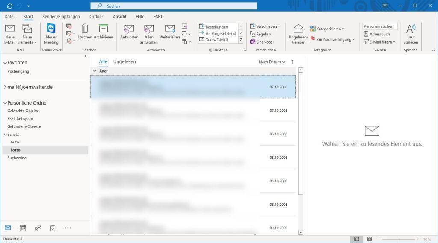Activate Laut vorlesen

point(411,29)
